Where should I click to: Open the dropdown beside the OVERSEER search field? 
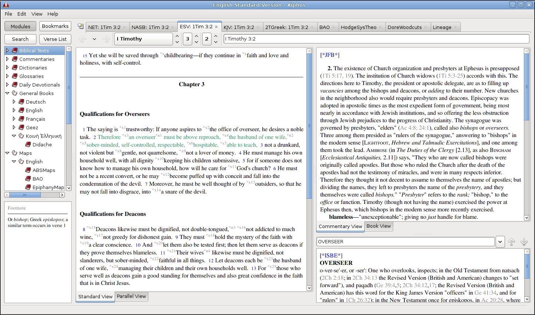(500, 241)
